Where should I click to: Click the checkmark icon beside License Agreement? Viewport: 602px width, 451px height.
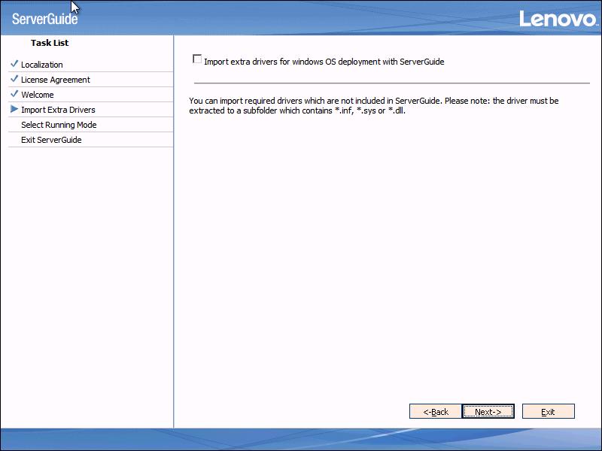(14, 79)
